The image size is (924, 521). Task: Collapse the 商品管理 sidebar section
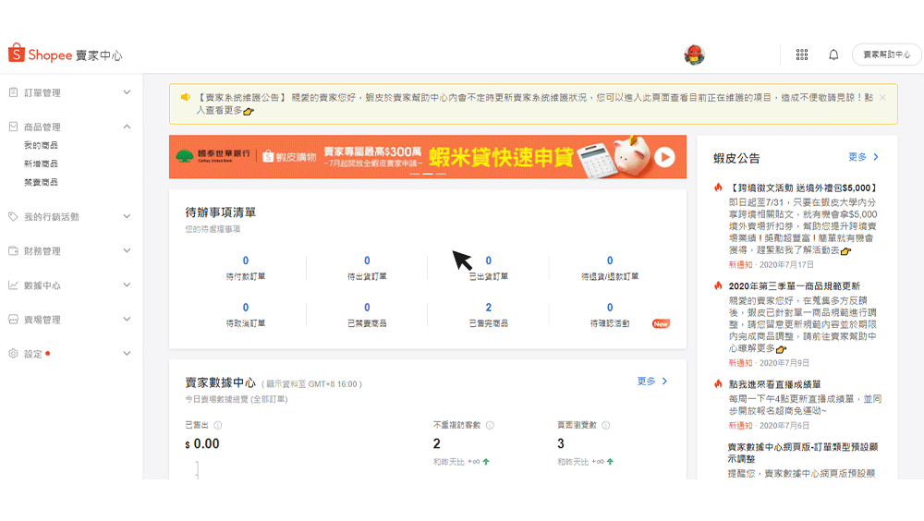[127, 127]
